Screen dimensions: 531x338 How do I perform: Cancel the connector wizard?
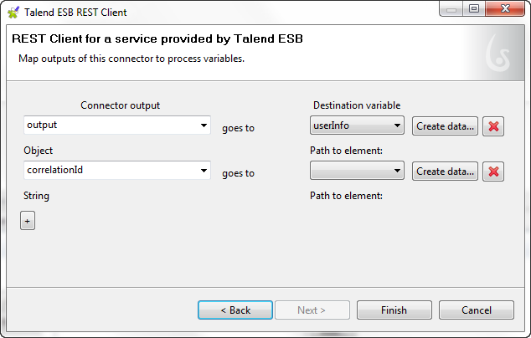[x=477, y=310]
